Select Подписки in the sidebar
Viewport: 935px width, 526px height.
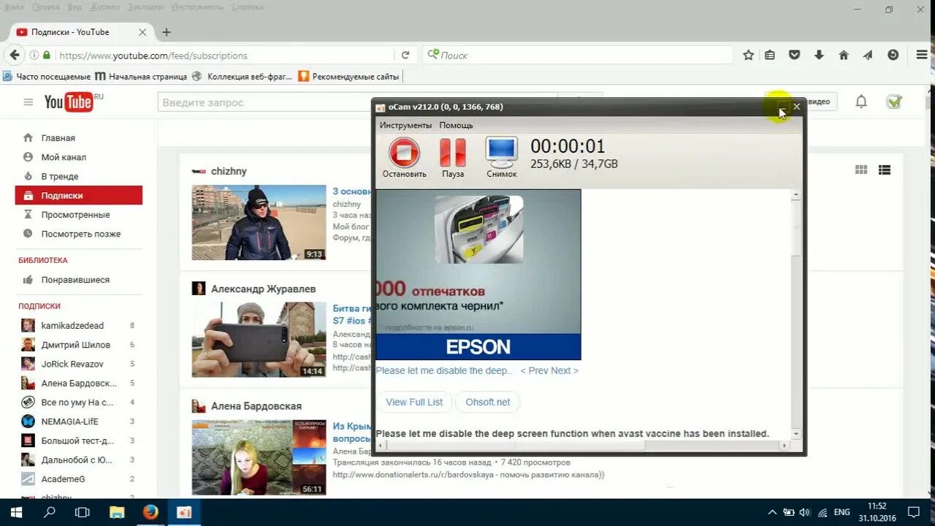78,195
